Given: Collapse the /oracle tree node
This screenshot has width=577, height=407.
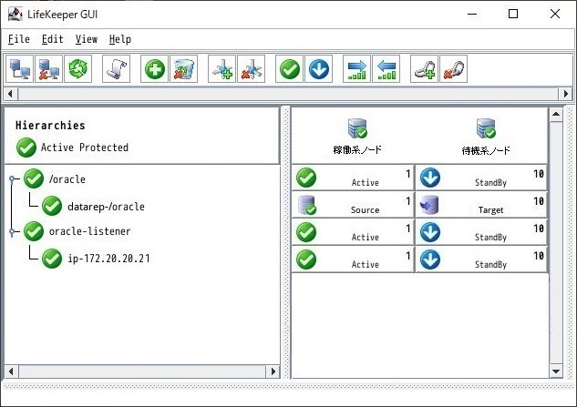Looking at the screenshot, I should (x=12, y=179).
